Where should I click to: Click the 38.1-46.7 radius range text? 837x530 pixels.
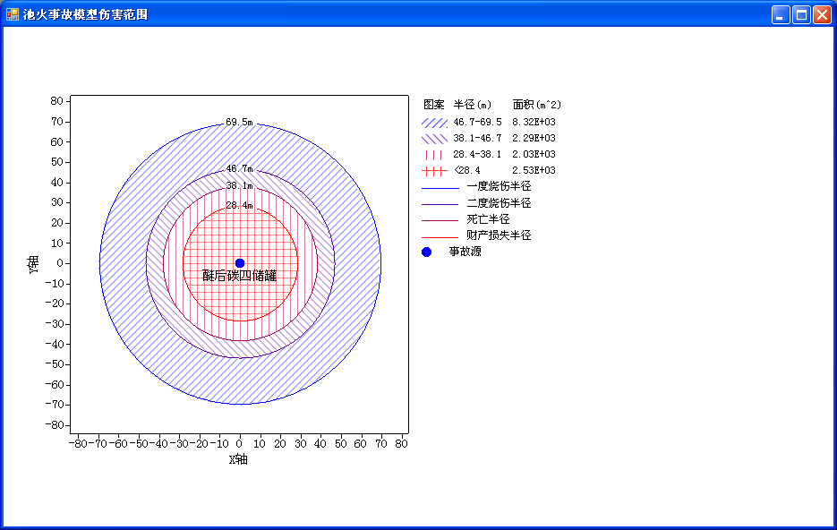click(477, 138)
